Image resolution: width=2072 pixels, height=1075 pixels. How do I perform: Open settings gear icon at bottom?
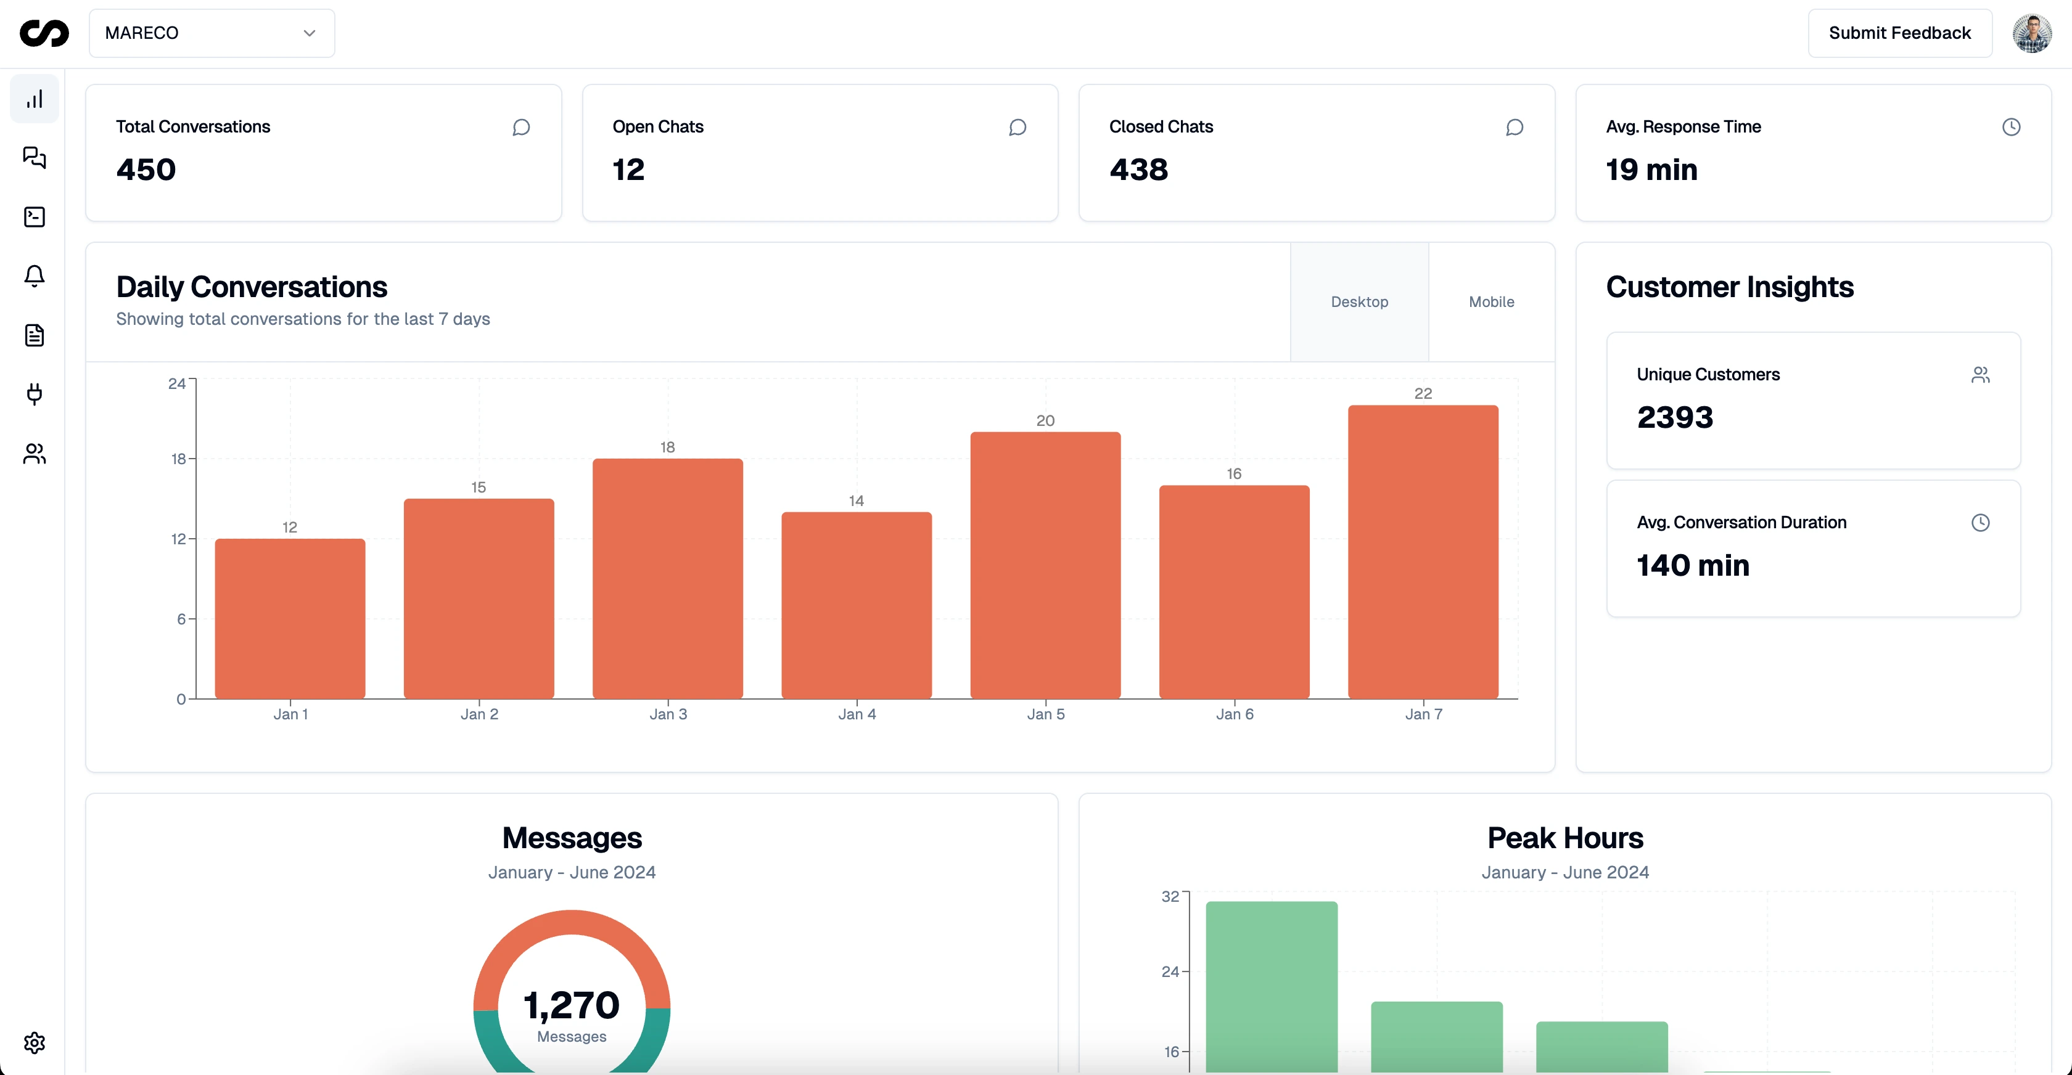(34, 1043)
